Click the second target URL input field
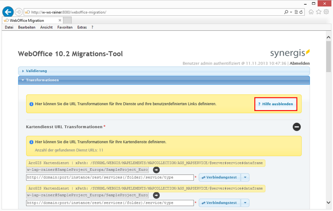Image resolution: width=333 pixels, height=211 pixels. (110, 203)
